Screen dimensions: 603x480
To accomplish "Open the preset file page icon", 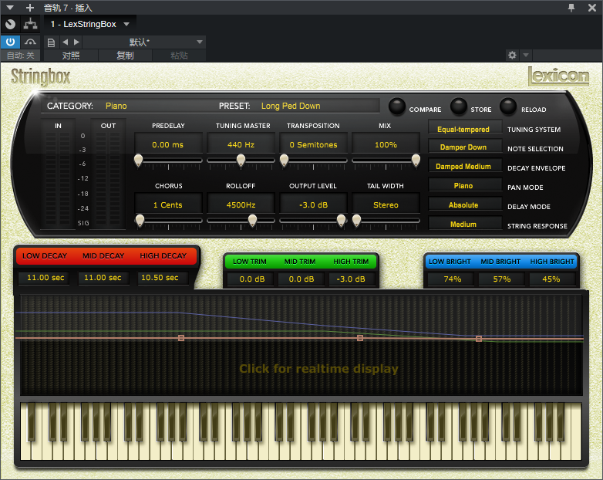I will 51,42.
